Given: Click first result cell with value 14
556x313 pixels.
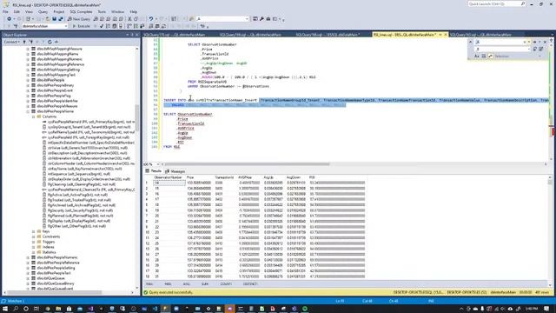Looking at the screenshot, I should 169,183.
